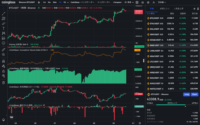Switch to the 市場 tab

(152, 8)
